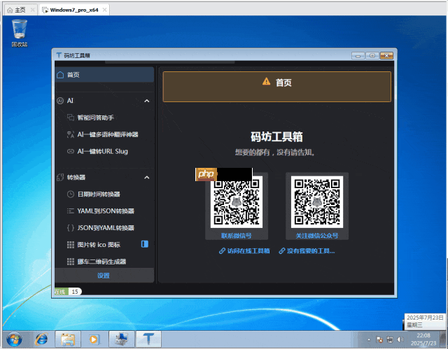Click the orange warning triangle icon
Screen dimensions: 448x349
tap(266, 82)
